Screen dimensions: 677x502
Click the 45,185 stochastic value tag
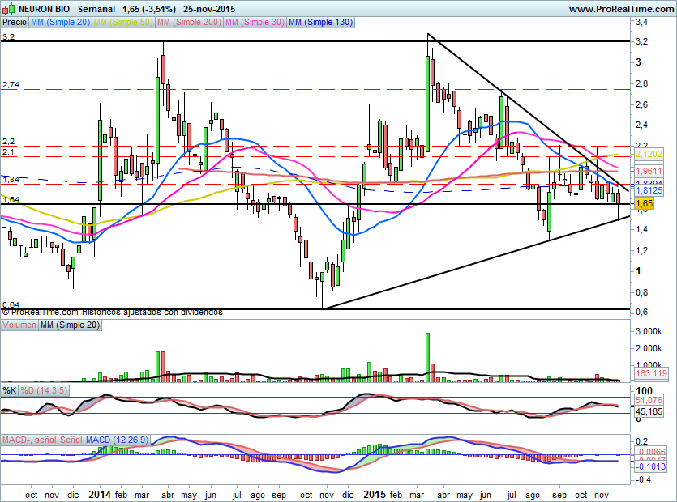tap(649, 411)
